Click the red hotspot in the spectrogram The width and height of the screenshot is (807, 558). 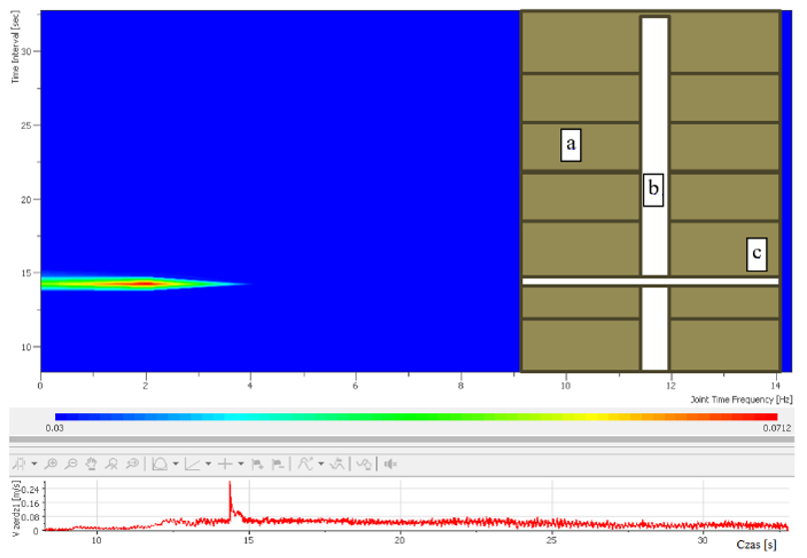pyautogui.click(x=146, y=283)
